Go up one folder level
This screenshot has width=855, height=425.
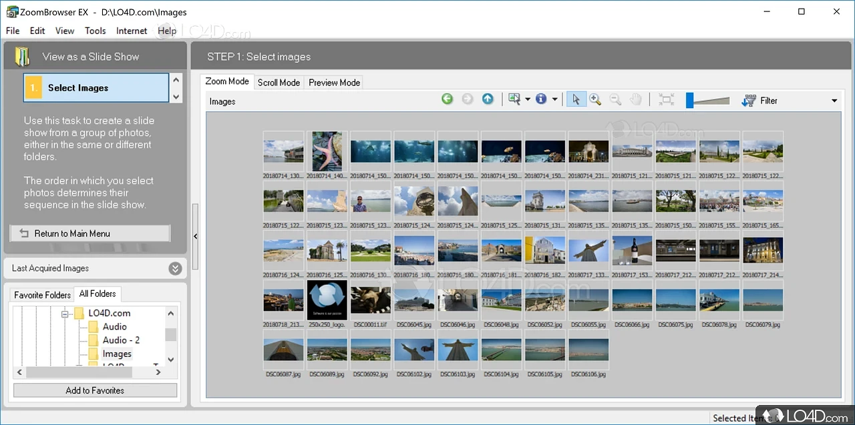click(488, 99)
